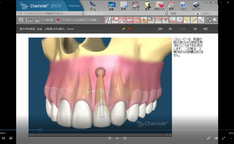Select the 上顎洞との交通なし breadcrumb
234x144 pixels.
[55, 29]
